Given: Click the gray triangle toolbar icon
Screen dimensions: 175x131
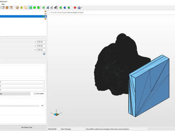Looking at the screenshot, I should (x=51, y=8).
